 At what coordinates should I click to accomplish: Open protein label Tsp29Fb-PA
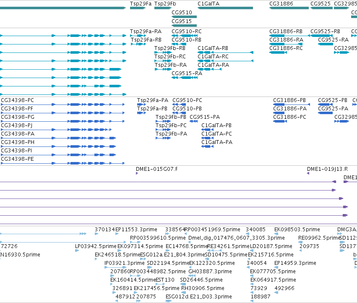[x=171, y=134]
